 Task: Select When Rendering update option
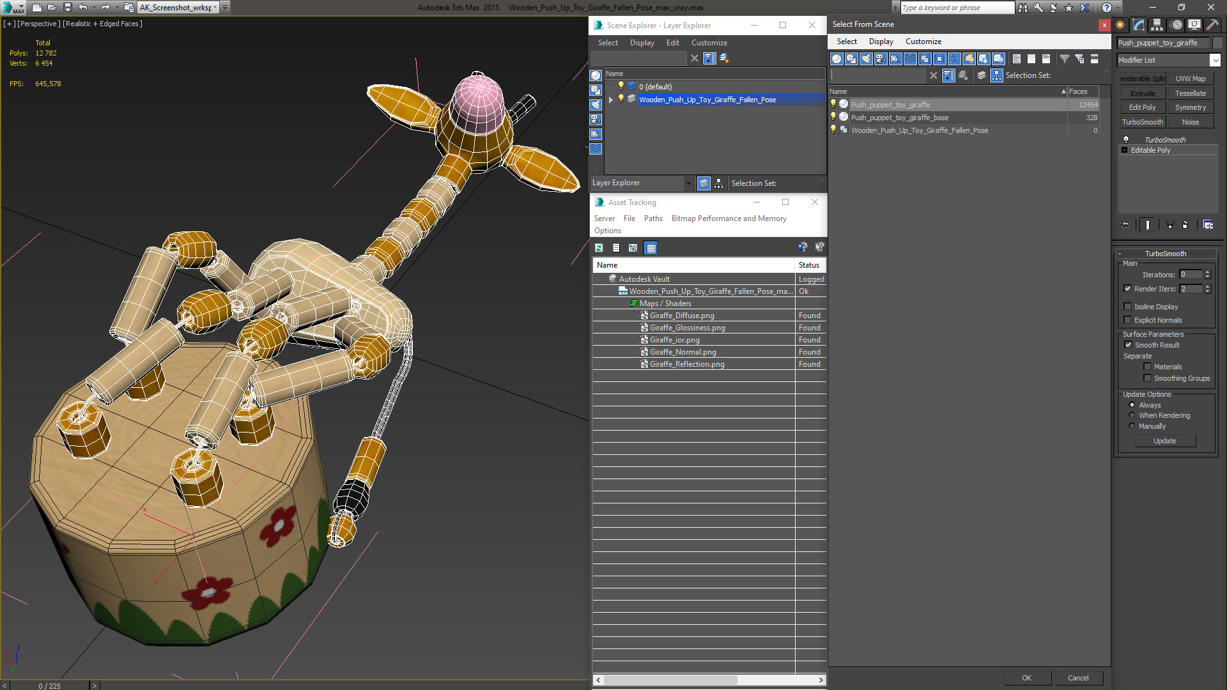click(1132, 415)
